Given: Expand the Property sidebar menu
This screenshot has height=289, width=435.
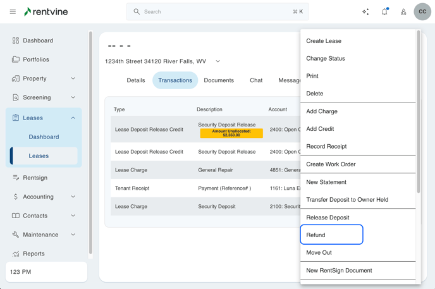Looking at the screenshot, I should click(x=73, y=78).
